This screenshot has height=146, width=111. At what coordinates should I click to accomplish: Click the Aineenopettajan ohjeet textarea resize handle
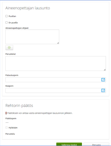tap(58, 43)
